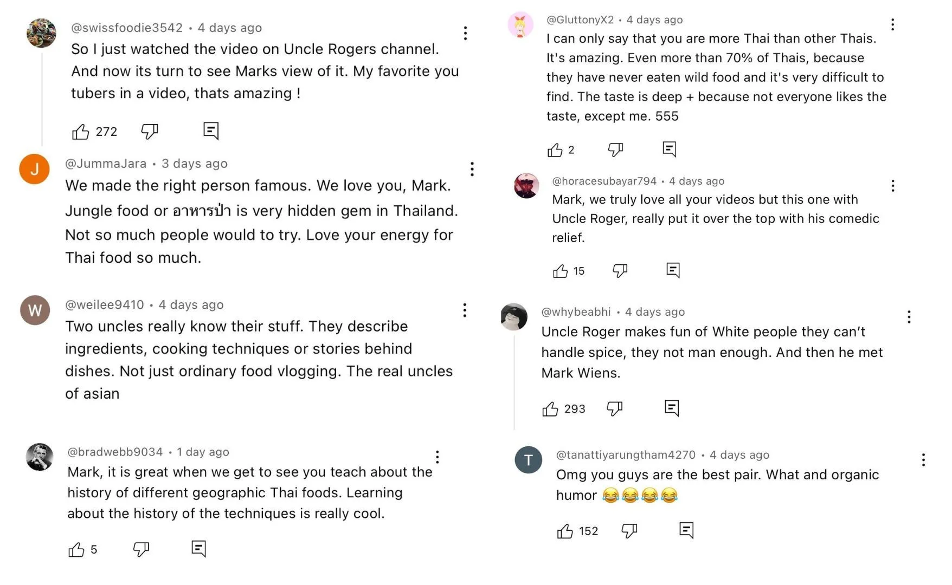Screen dimensions: 952x585
Task: Open the three-dot menu for bradwebb9034
Action: [x=437, y=457]
